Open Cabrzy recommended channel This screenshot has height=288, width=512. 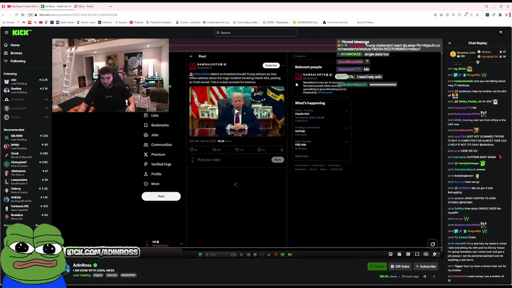[26, 190]
